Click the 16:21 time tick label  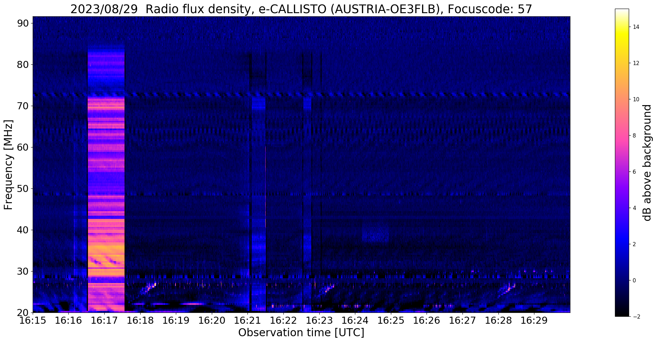(x=248, y=320)
